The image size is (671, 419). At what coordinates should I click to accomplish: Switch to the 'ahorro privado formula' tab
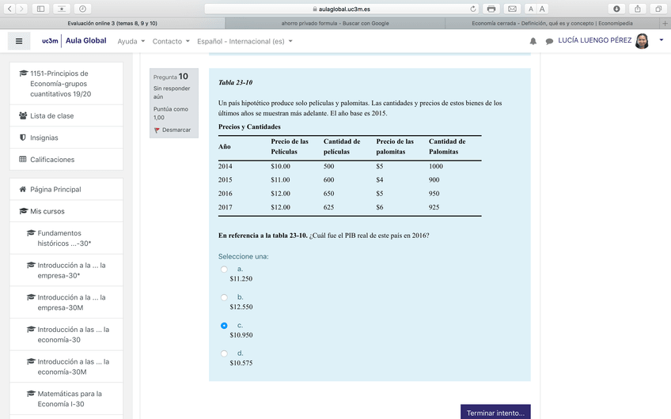click(335, 23)
